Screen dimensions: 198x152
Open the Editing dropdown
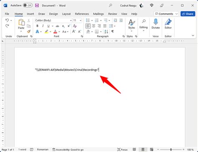tap(144, 25)
